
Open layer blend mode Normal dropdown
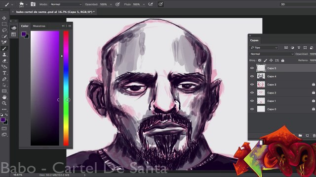point(272,54)
